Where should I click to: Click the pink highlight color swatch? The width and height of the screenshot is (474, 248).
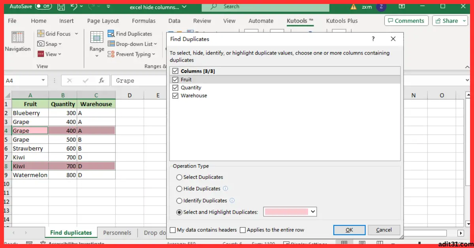point(286,212)
